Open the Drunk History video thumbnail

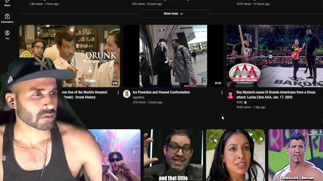pyautogui.click(x=70, y=56)
